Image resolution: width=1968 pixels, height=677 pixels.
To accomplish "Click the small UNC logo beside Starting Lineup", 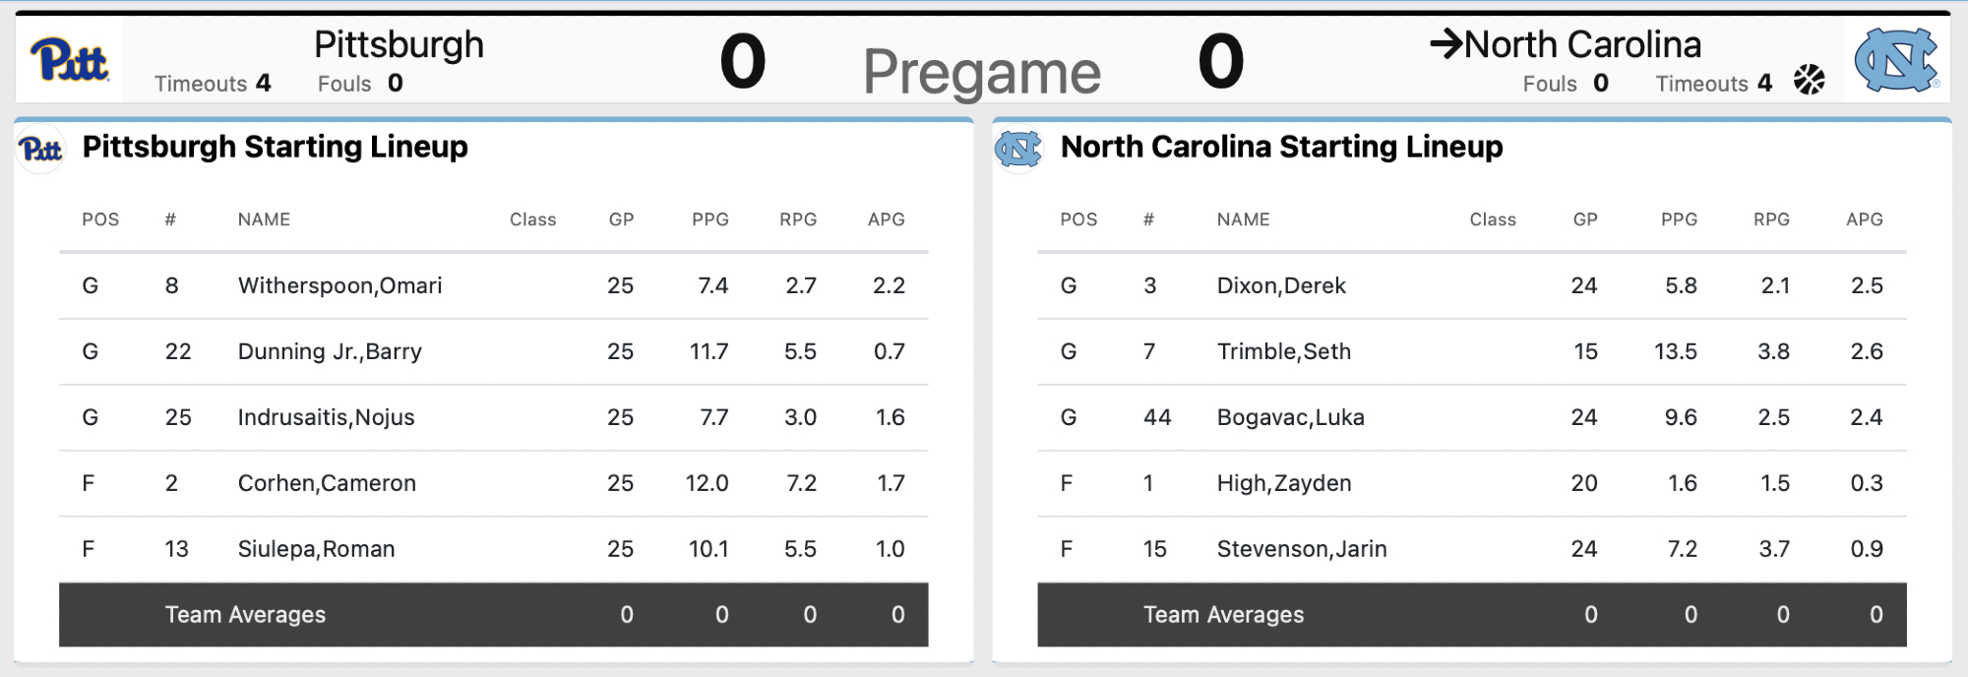I will coord(1017,150).
